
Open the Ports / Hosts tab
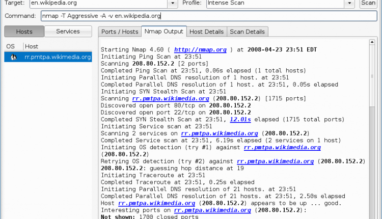tap(120, 32)
